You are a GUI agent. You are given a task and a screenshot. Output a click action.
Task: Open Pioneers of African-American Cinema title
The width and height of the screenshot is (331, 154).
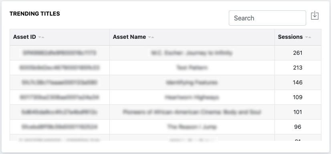coord(192,112)
